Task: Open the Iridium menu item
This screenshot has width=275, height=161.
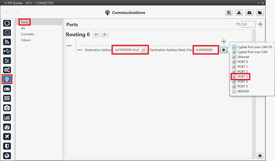Action: (26, 40)
